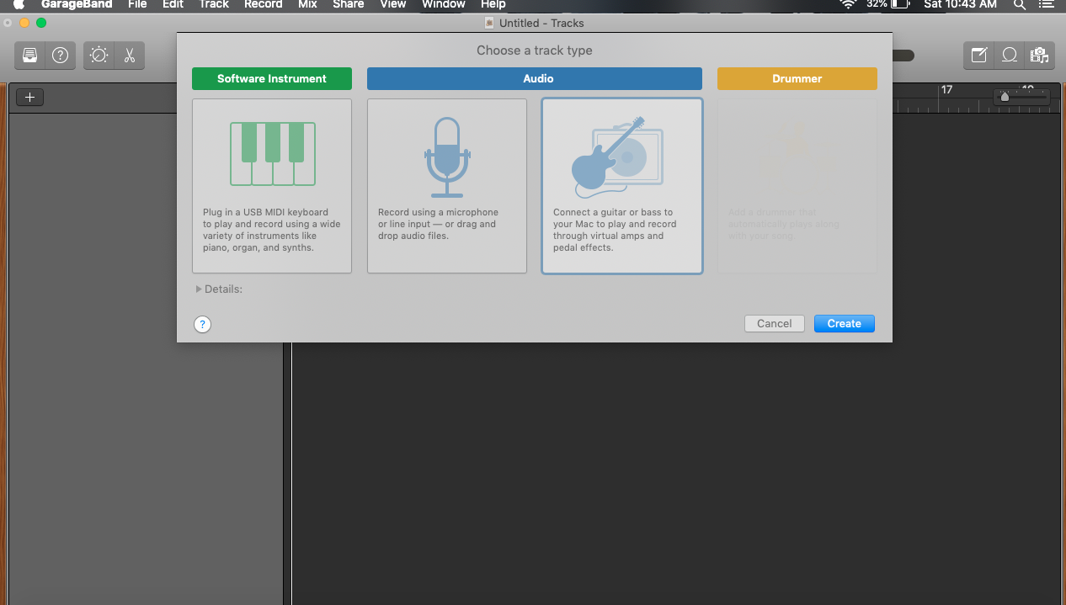This screenshot has width=1066, height=605.
Task: Select the microphone audio track card
Action: coord(447,186)
